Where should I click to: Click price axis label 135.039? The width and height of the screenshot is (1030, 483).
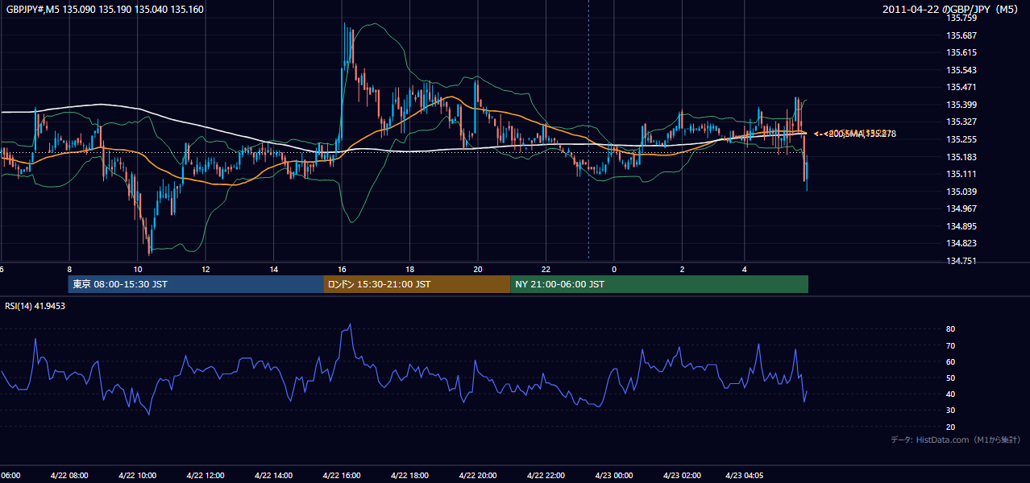[961, 192]
